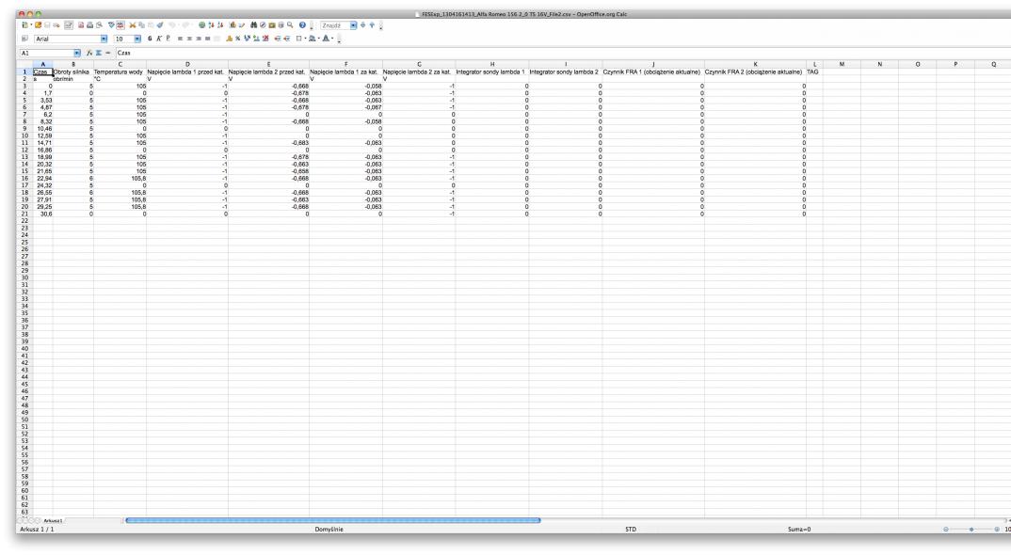Click the STD selection mode field
Image resolution: width=1011 pixels, height=555 pixels.
coord(631,530)
